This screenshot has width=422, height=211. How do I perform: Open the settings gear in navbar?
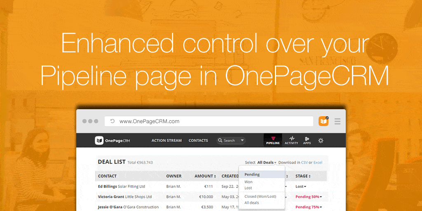(321, 141)
